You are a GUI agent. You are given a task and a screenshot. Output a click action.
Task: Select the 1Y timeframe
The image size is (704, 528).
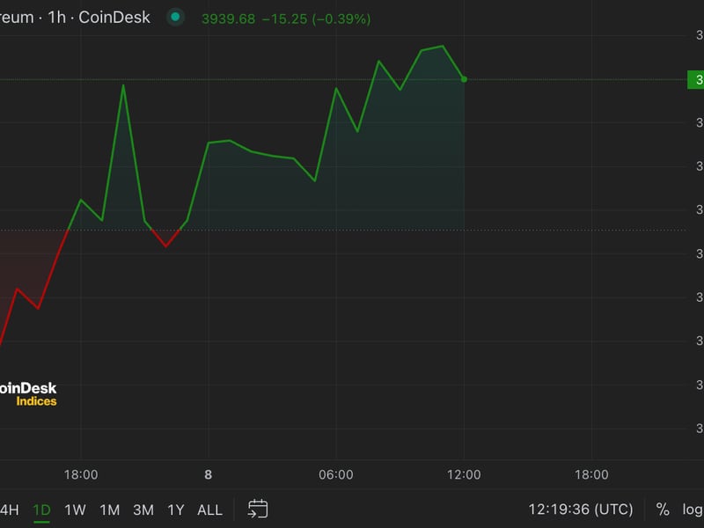tap(176, 510)
